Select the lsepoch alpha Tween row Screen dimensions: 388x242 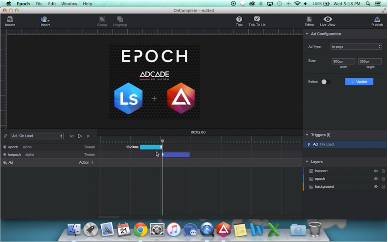pos(49,155)
